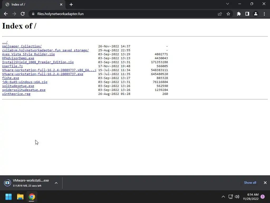Select date 26-Aug-2022 01:28

(x=114, y=94)
